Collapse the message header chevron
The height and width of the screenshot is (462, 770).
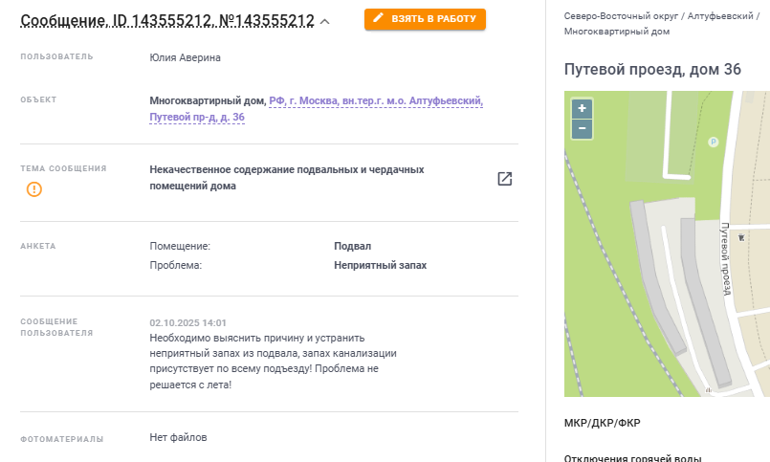tap(324, 22)
